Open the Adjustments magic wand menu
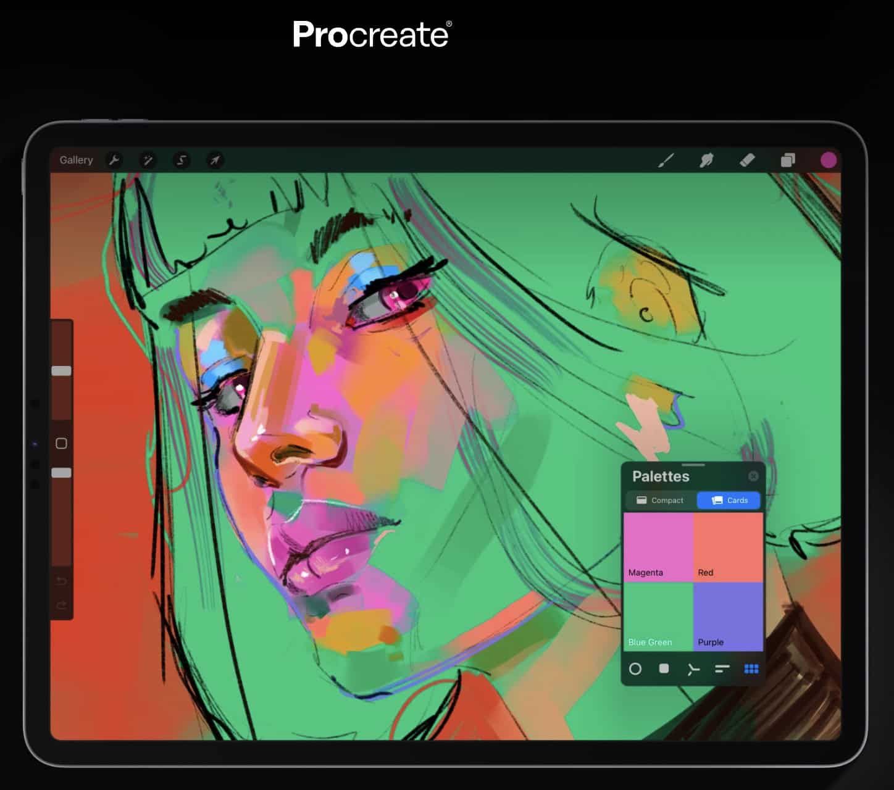894x790 pixels. click(x=148, y=160)
